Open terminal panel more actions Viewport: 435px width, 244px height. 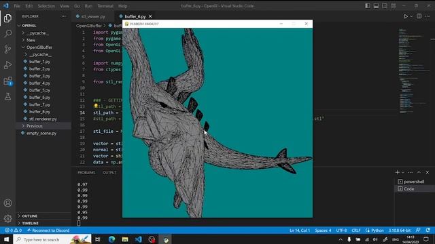click(x=411, y=172)
